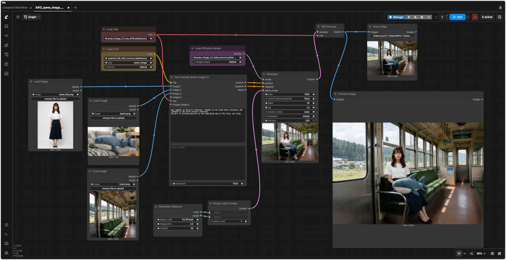Click the star icon beside Manager

click(x=409, y=17)
